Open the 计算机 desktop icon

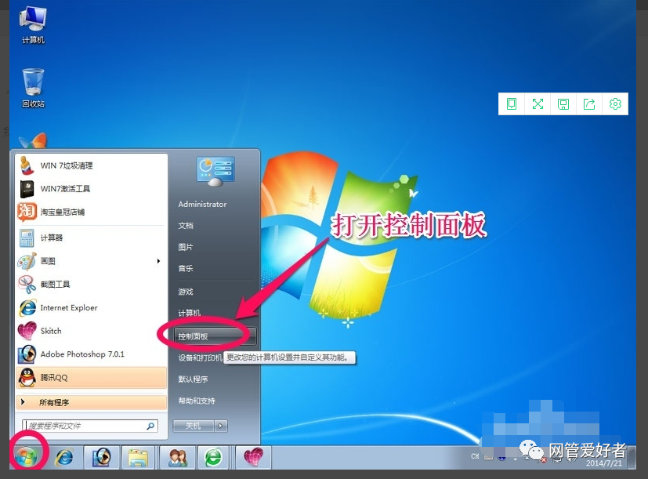coord(33,25)
